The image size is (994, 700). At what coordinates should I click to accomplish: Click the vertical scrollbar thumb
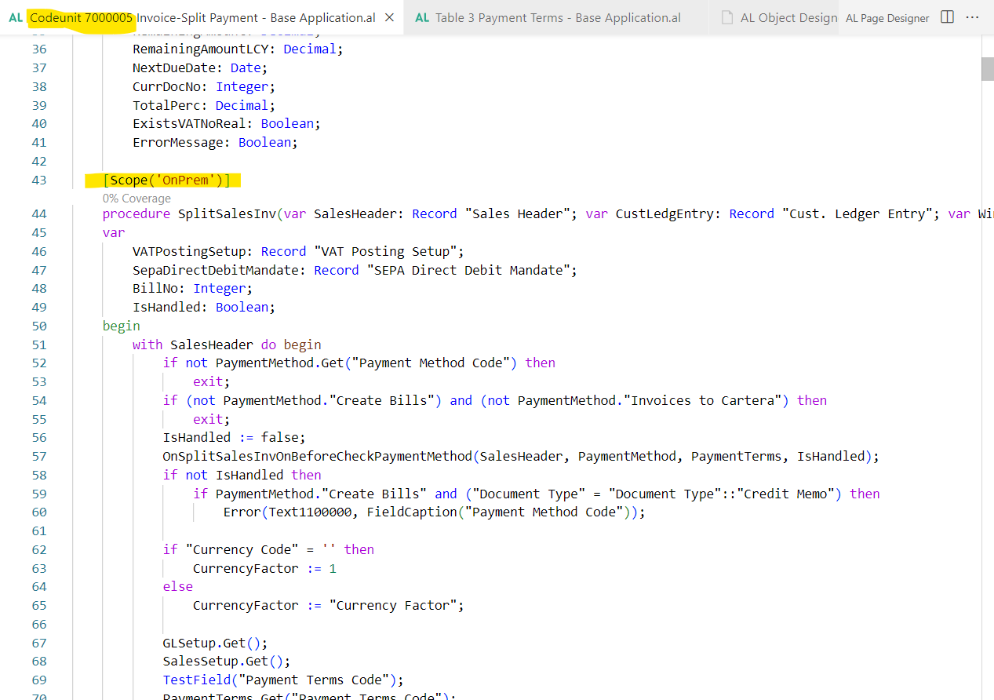click(x=986, y=69)
